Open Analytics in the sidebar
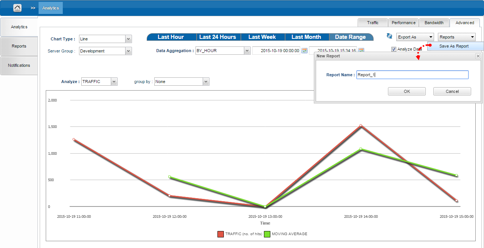484x248 pixels. pyautogui.click(x=19, y=27)
